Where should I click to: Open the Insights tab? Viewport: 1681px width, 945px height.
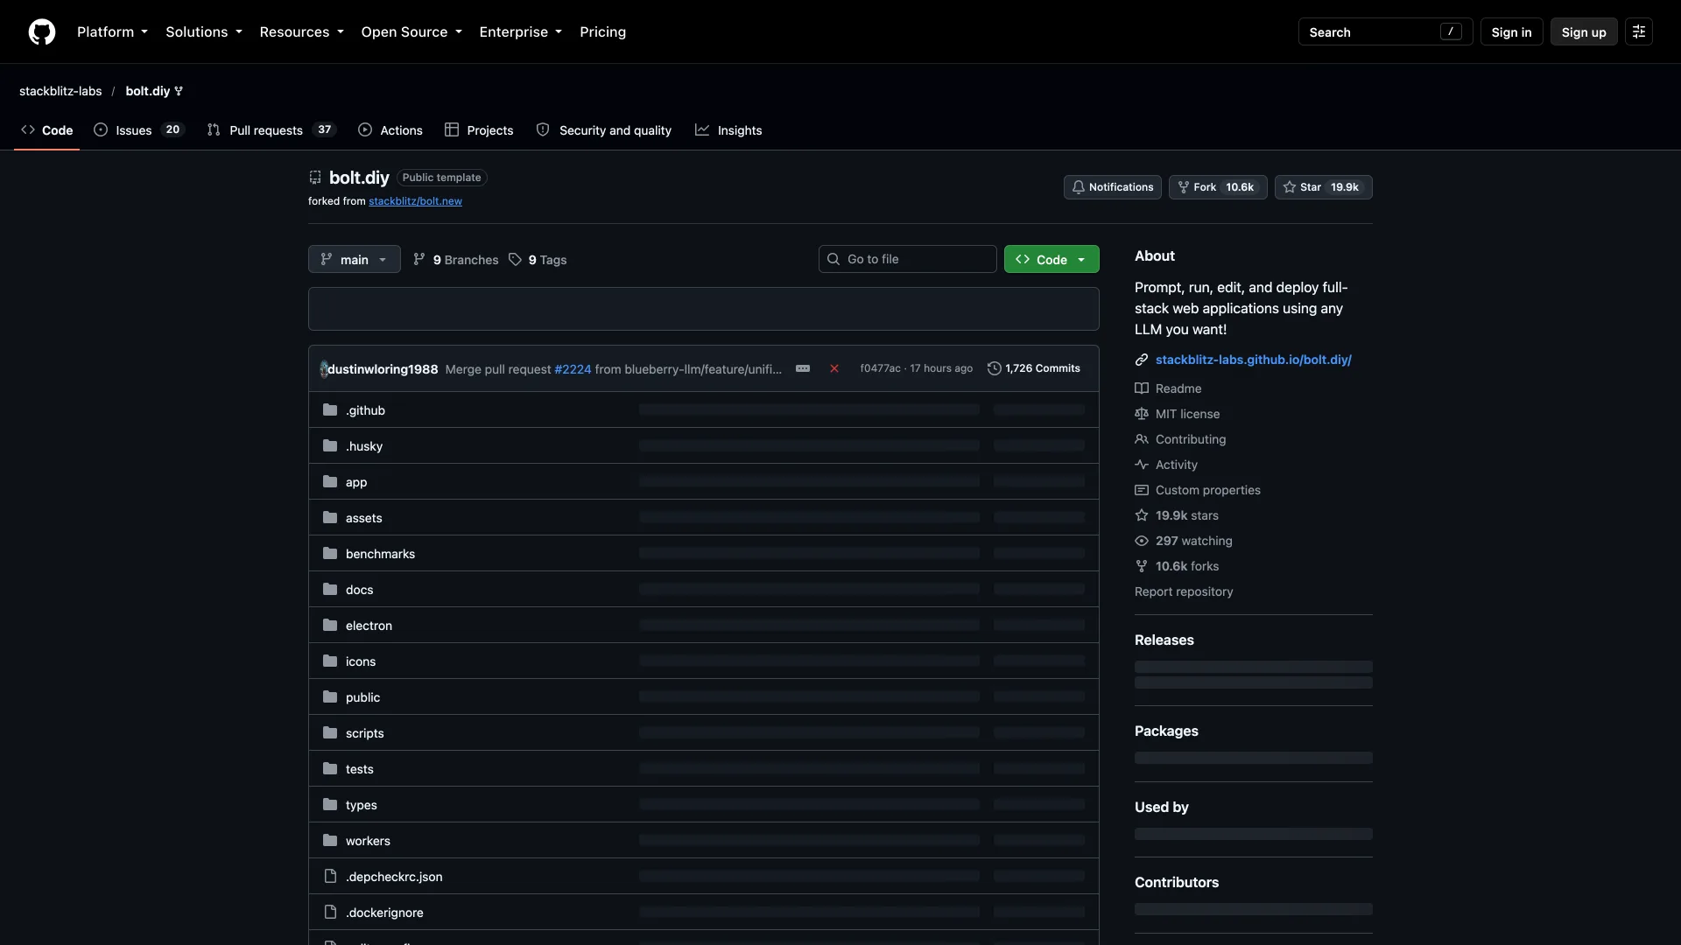(x=728, y=130)
